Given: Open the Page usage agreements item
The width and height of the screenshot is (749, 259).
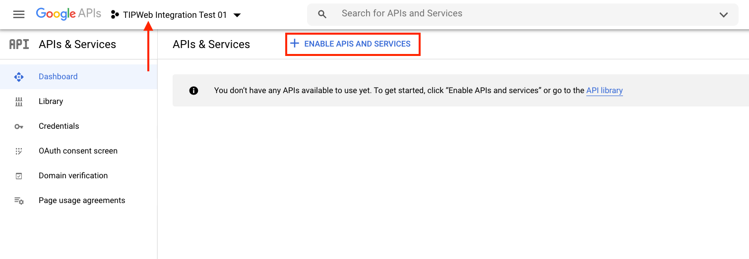Looking at the screenshot, I should click(78, 201).
